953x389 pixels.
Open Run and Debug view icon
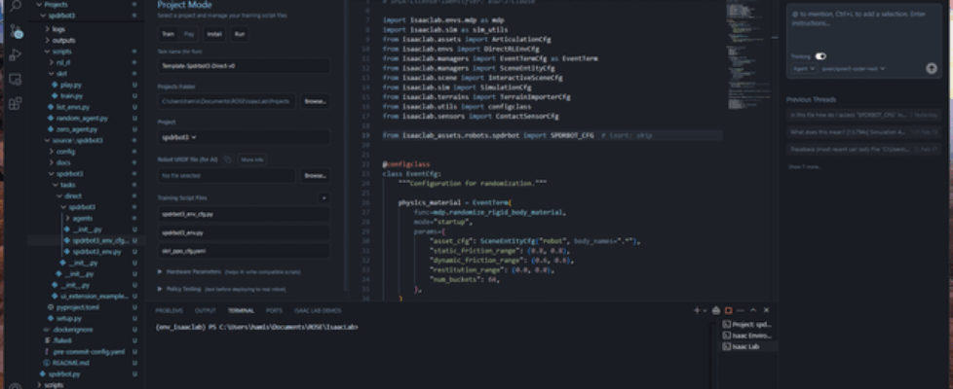16,54
